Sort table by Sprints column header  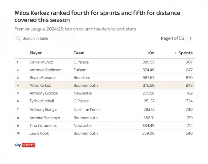click(185, 53)
